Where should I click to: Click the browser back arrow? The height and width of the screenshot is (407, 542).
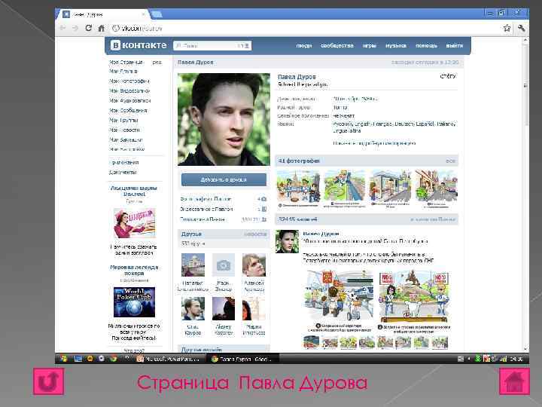[x=62, y=28]
